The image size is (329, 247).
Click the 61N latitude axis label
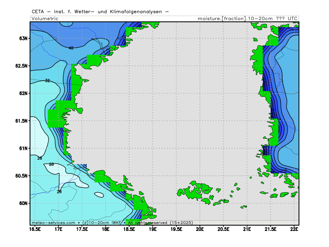(23, 148)
